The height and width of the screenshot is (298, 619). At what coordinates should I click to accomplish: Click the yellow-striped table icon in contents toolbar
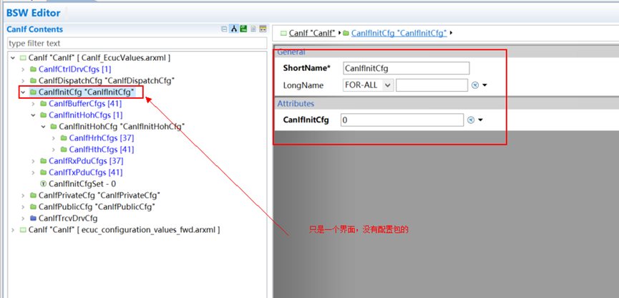pyautogui.click(x=263, y=29)
